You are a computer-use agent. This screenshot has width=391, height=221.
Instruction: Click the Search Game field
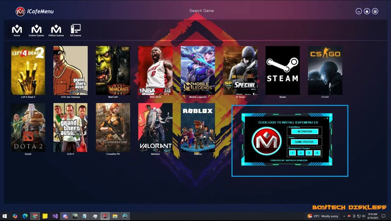point(202,11)
